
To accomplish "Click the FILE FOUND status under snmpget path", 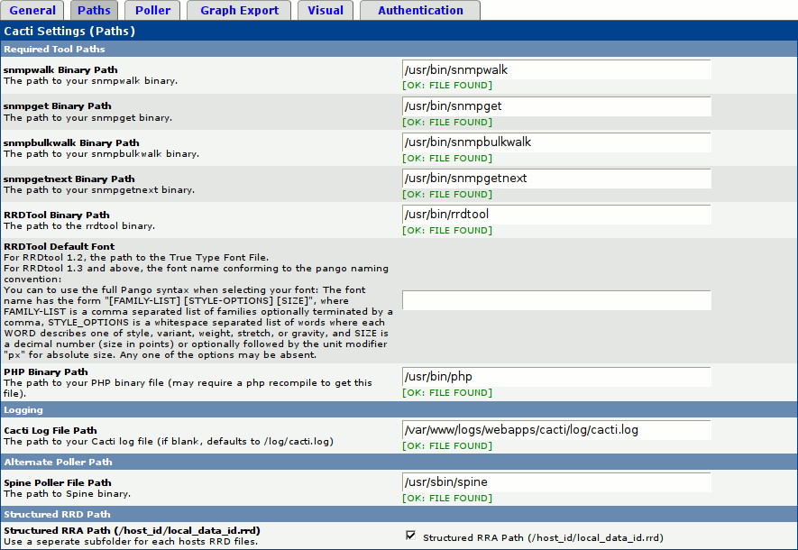I will 447,122.
